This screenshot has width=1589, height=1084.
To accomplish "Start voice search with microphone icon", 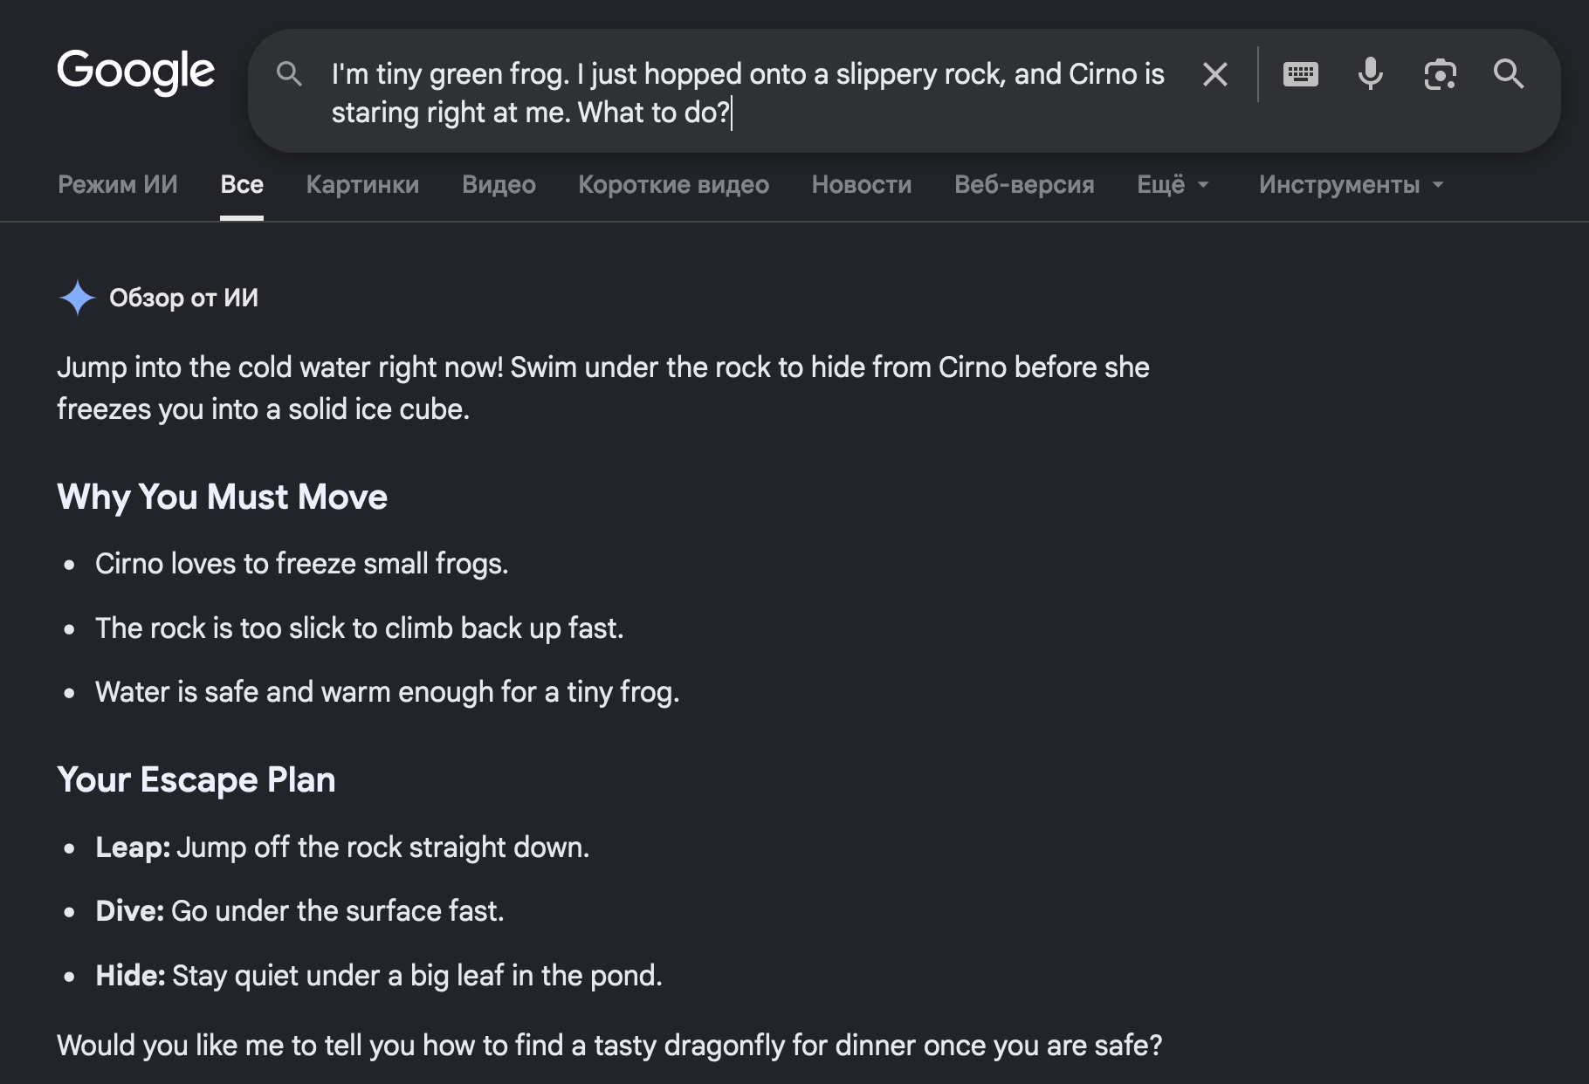I will pyautogui.click(x=1370, y=74).
